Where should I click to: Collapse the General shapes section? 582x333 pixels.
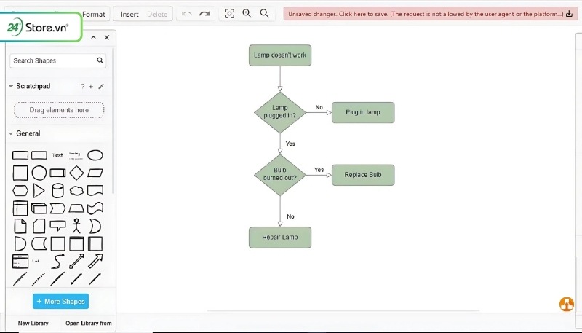coord(11,133)
